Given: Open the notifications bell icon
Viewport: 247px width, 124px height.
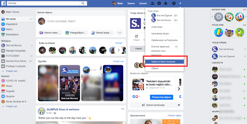Looking at the screenshot, I should point(165,3).
